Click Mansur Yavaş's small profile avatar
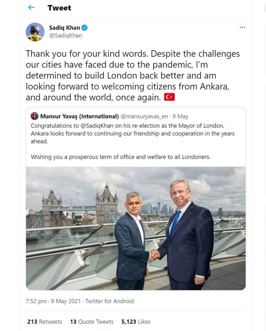 [34, 116]
